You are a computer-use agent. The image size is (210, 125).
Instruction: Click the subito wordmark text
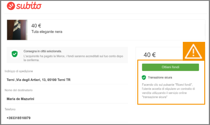pyautogui.click(x=29, y=6)
